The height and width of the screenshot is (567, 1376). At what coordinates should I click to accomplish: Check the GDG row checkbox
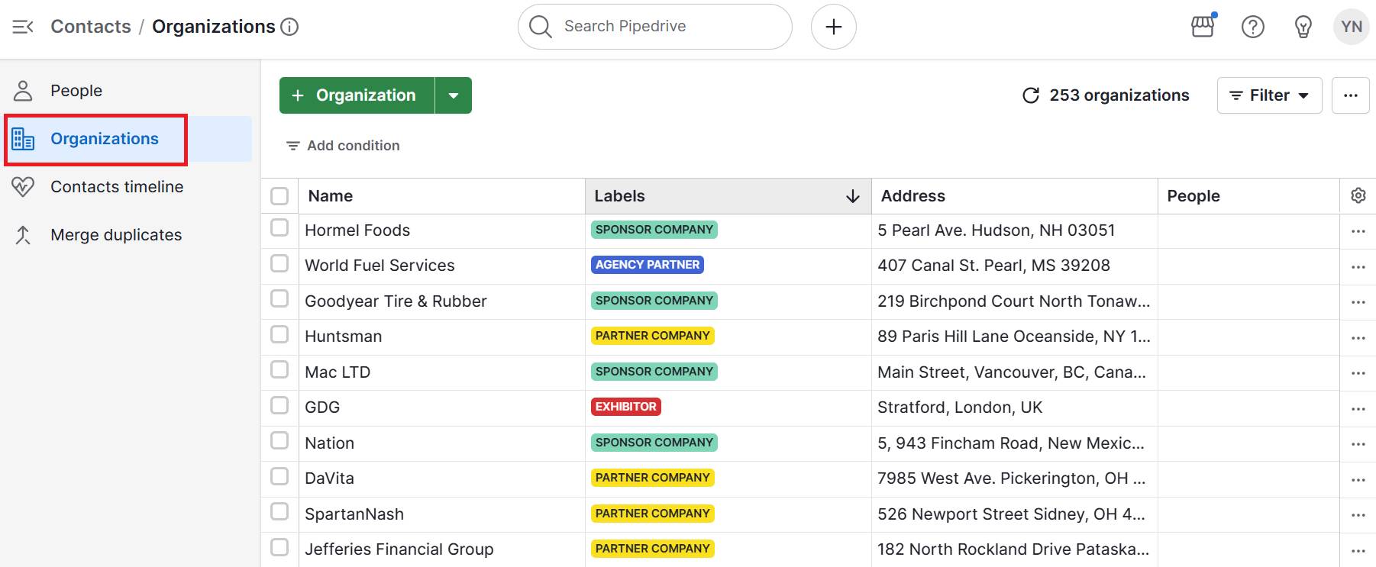click(x=279, y=404)
